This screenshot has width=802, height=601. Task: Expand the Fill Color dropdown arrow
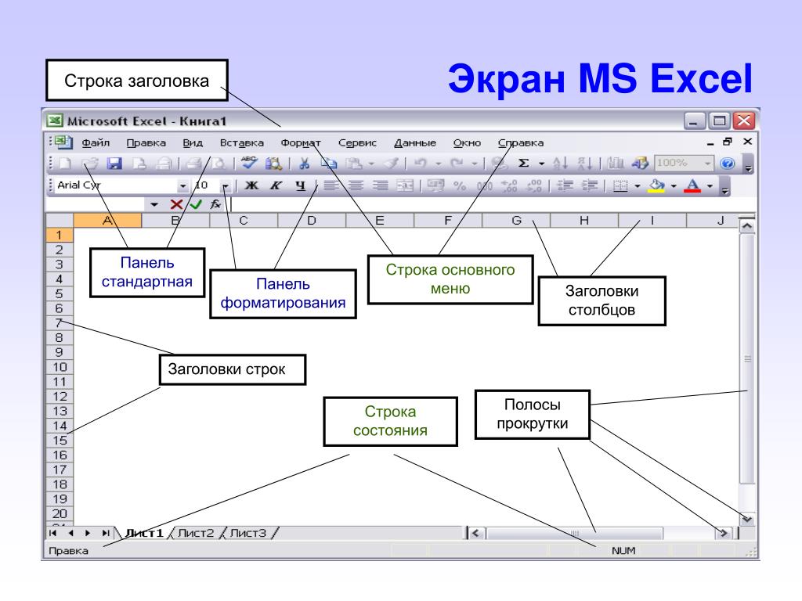click(674, 186)
